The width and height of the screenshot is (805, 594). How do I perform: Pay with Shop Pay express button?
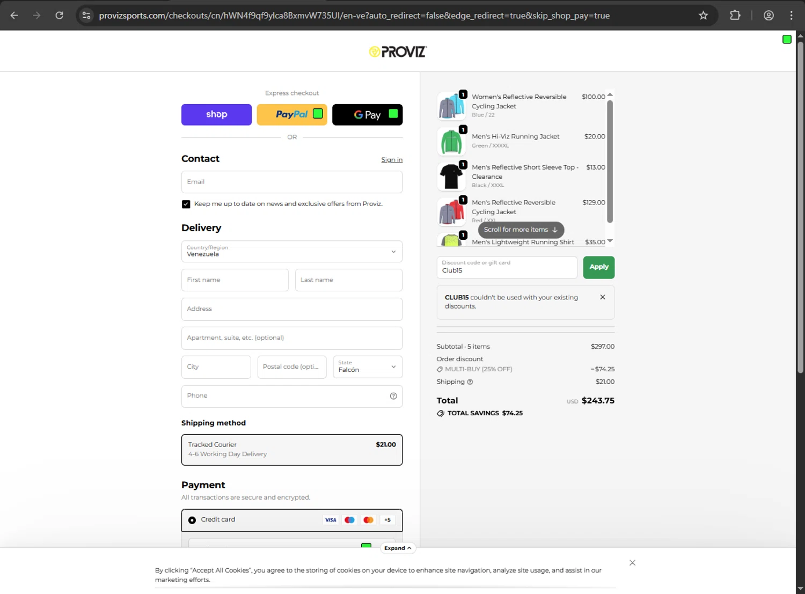point(216,115)
